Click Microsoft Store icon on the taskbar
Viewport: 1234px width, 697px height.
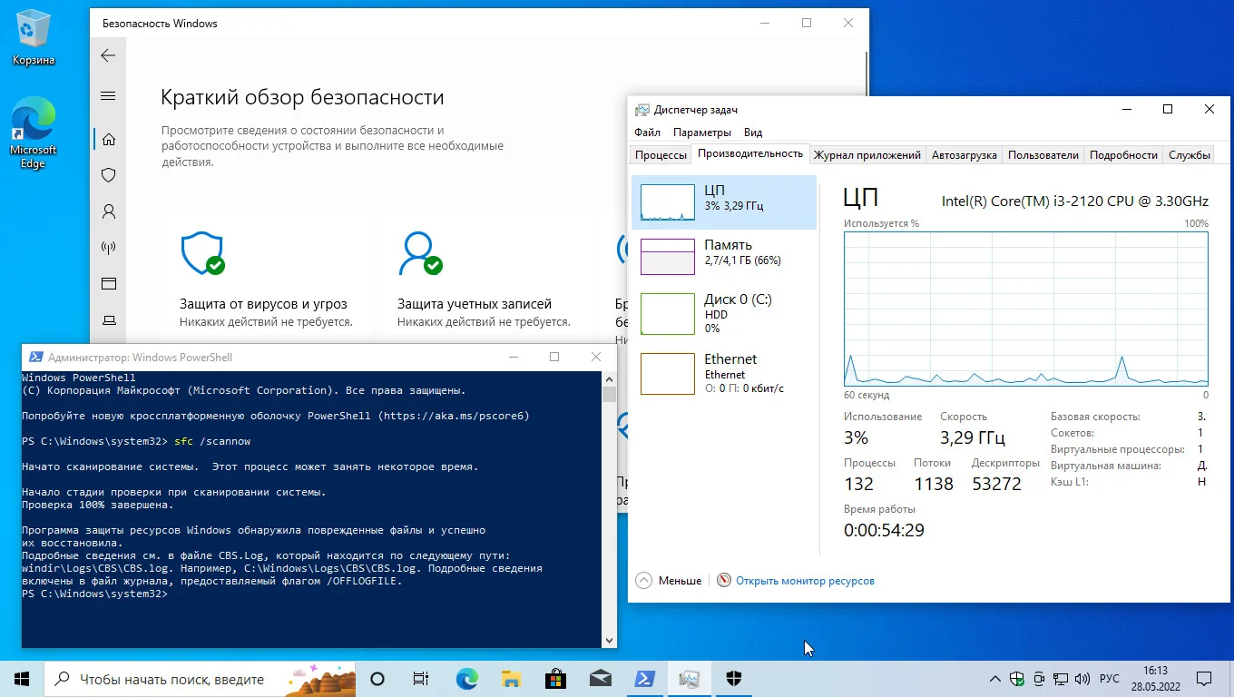555,679
